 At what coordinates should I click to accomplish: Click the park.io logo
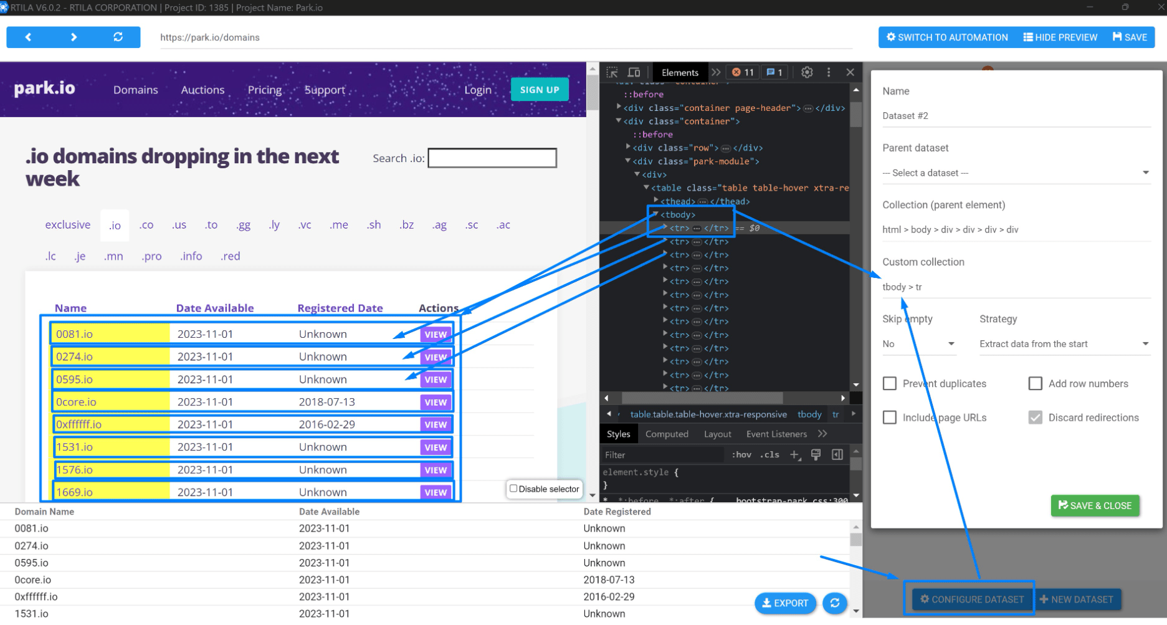click(45, 88)
